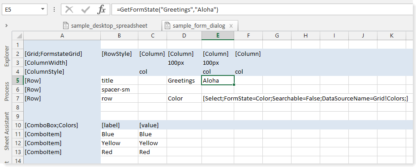Click the formula bar options dots icon
Viewport: 416px width, 167px height.
(x=54, y=9)
